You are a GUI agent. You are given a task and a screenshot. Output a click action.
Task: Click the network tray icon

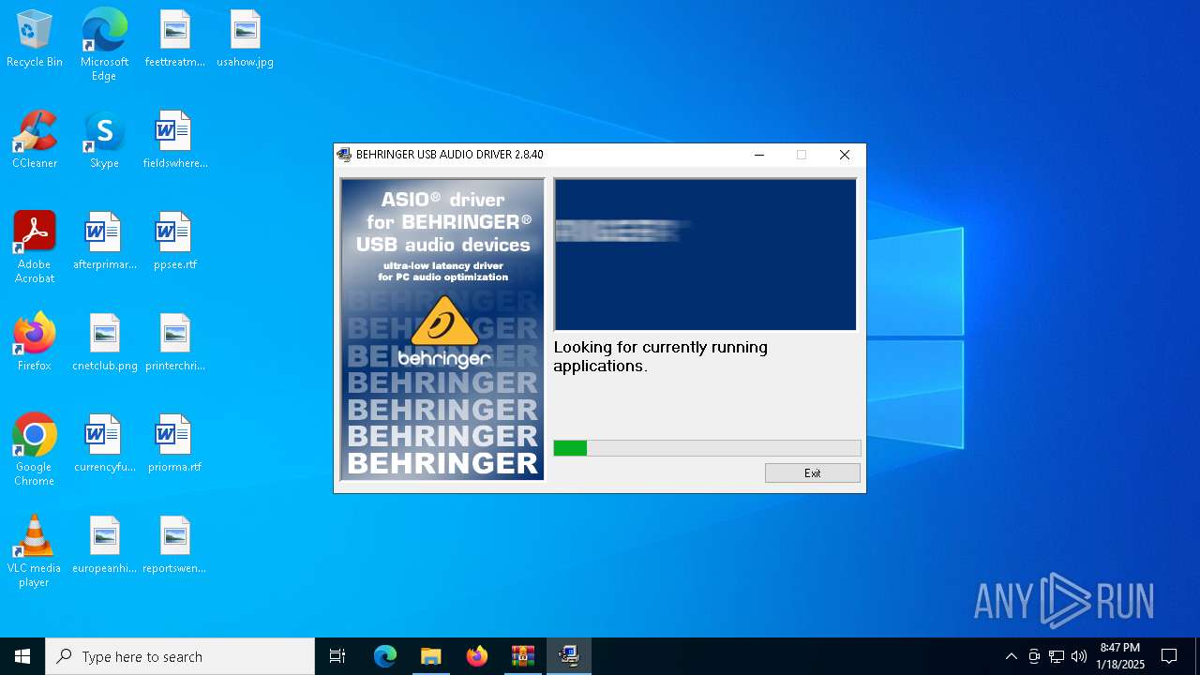1057,656
